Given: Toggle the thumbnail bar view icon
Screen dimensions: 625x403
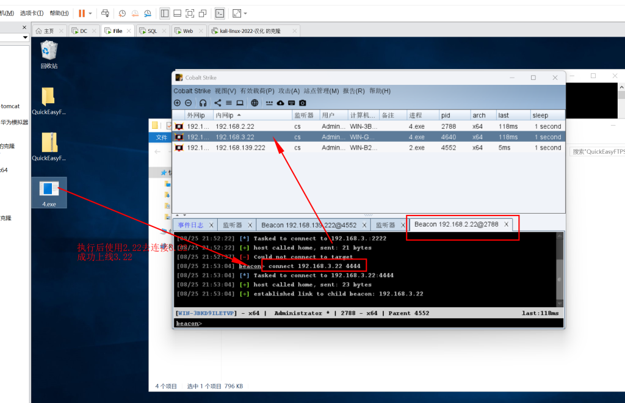Looking at the screenshot, I should click(x=178, y=13).
